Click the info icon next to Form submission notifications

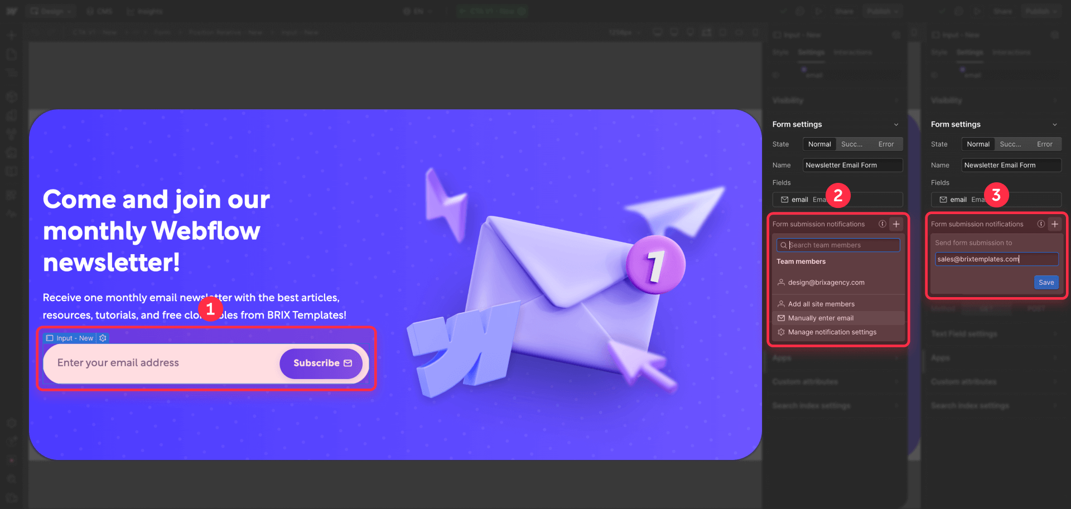[x=882, y=224]
